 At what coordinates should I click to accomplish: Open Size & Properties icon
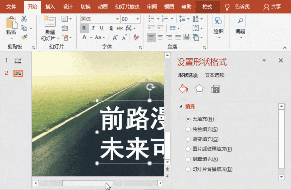click(x=215, y=89)
